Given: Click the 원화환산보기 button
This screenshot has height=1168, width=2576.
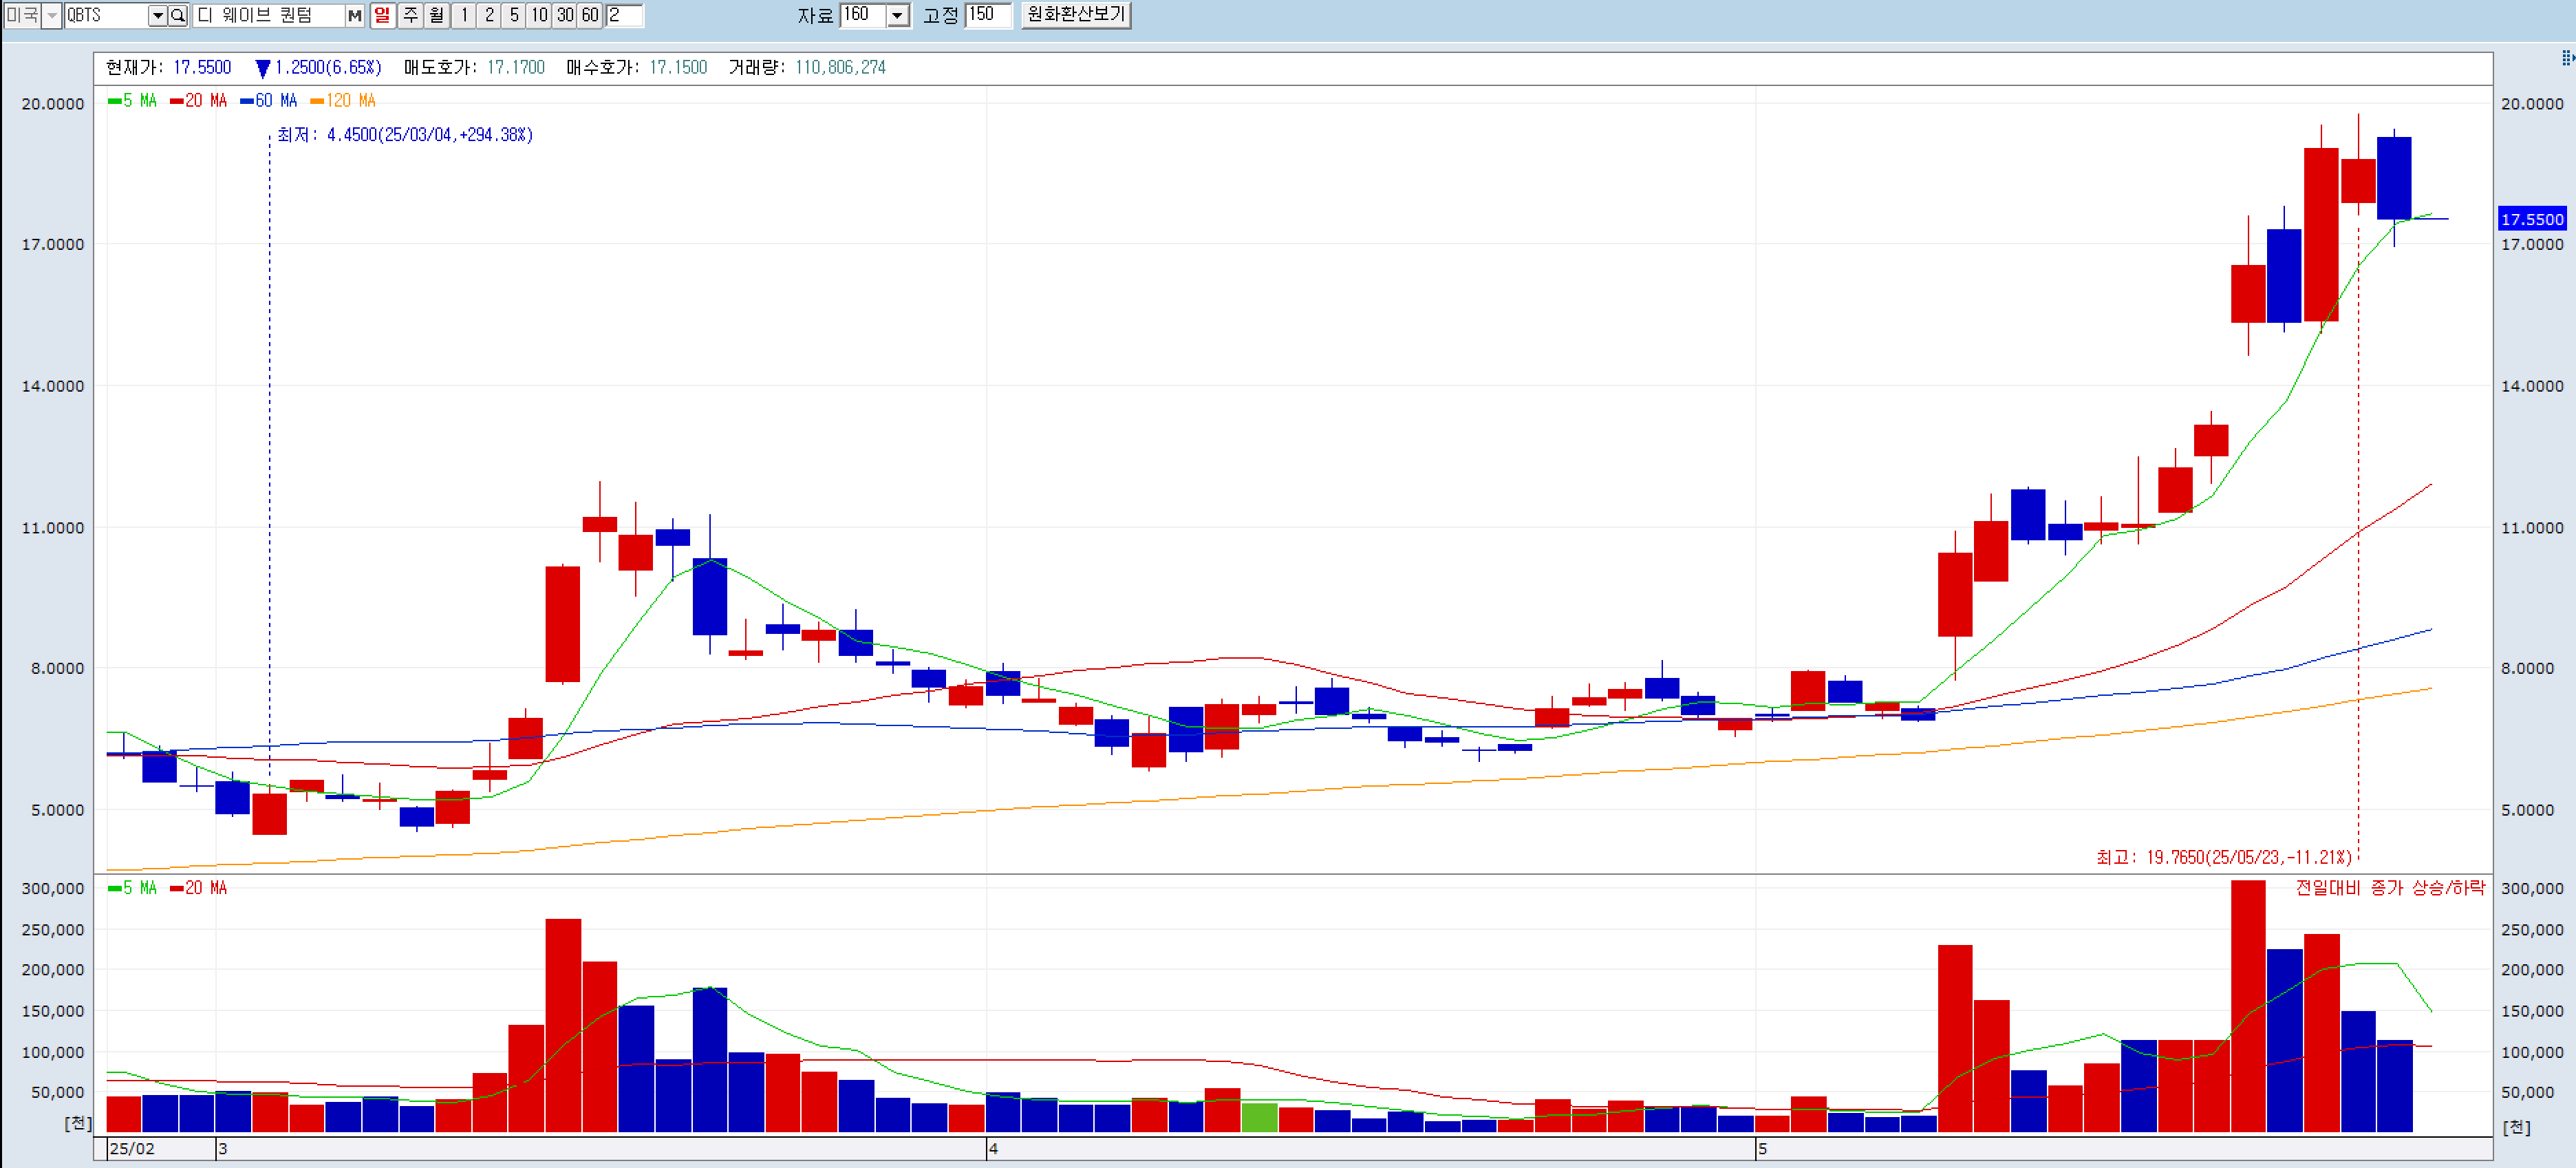Looking at the screenshot, I should coord(1076,15).
